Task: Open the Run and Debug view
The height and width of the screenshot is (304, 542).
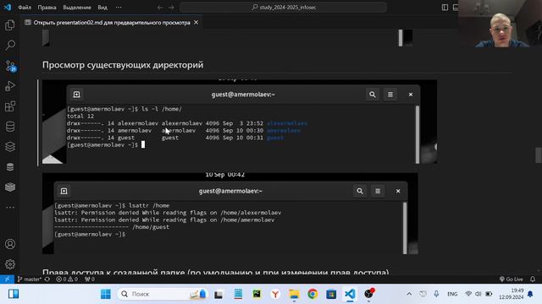Action: point(10,86)
